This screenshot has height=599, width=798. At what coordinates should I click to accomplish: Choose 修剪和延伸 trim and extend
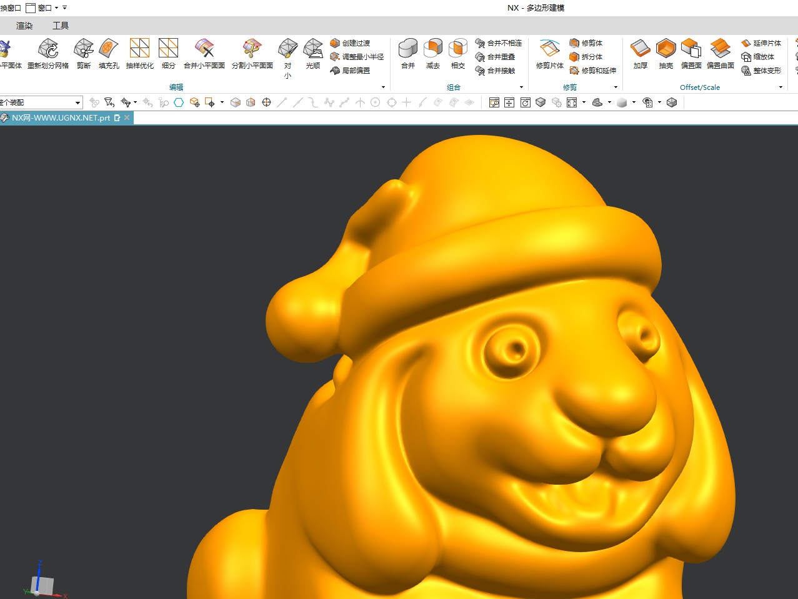coord(593,71)
